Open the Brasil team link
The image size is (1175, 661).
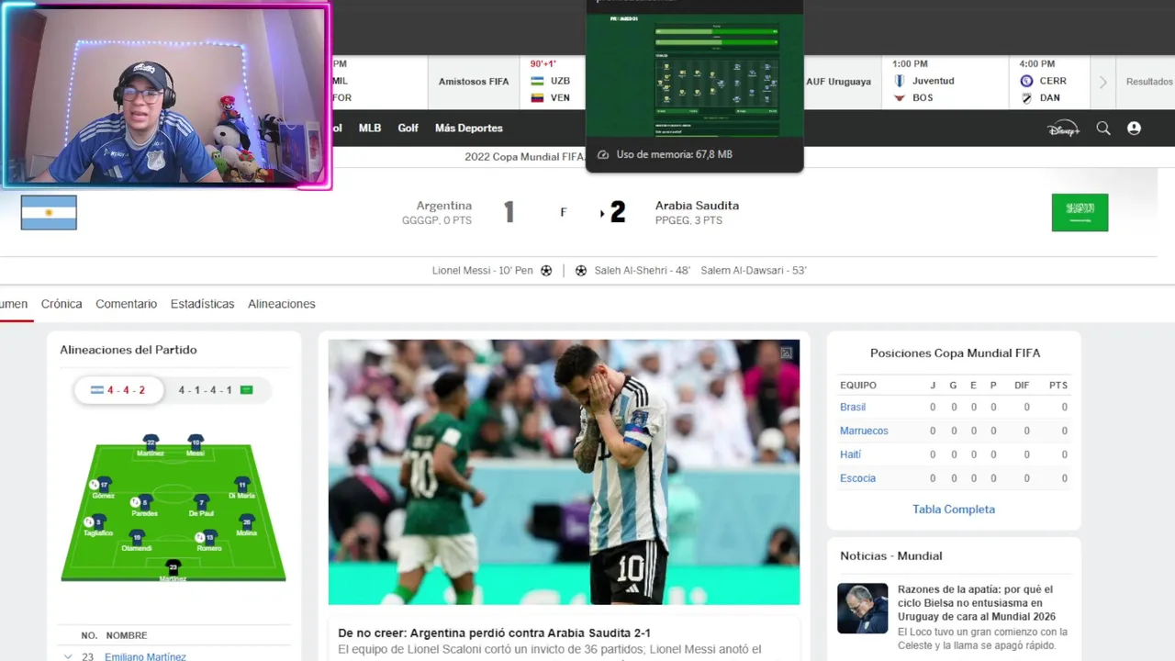point(853,407)
